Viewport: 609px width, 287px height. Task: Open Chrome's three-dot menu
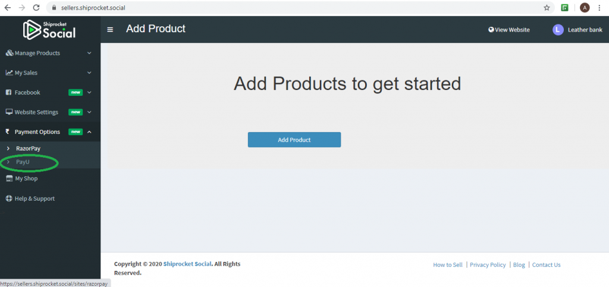pyautogui.click(x=600, y=7)
